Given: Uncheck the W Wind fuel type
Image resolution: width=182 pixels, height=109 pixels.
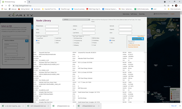Looking at the screenshot, I should (110, 40).
